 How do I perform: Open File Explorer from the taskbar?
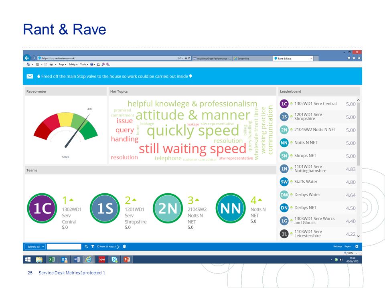coord(39,260)
